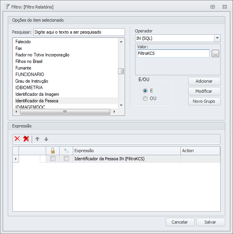Click the padlock column header icon

coord(53,151)
